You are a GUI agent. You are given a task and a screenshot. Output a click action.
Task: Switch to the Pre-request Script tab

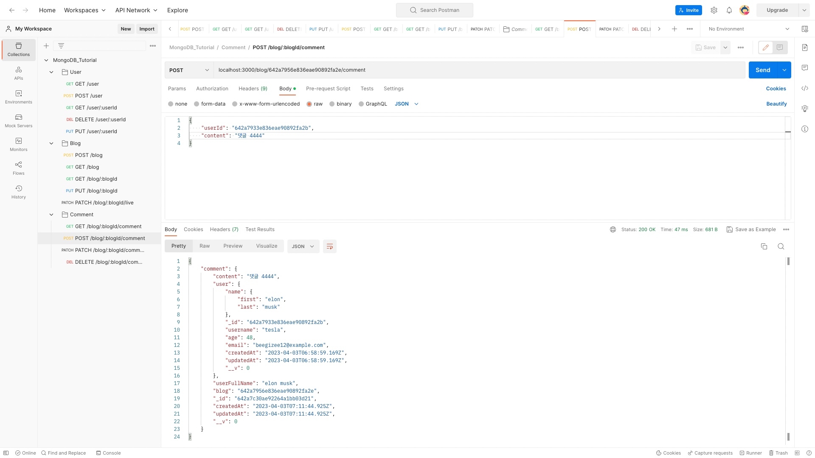328,89
